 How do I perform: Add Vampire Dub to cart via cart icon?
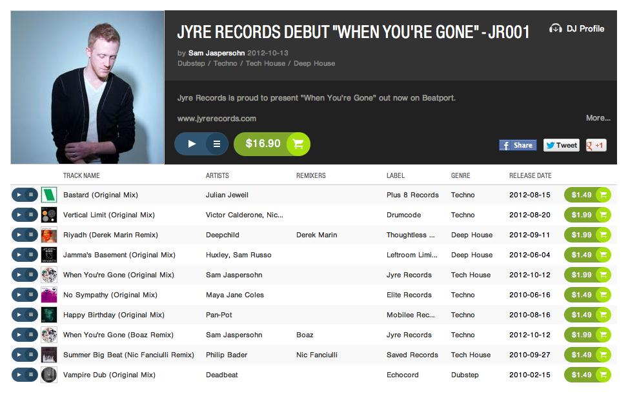tap(603, 375)
